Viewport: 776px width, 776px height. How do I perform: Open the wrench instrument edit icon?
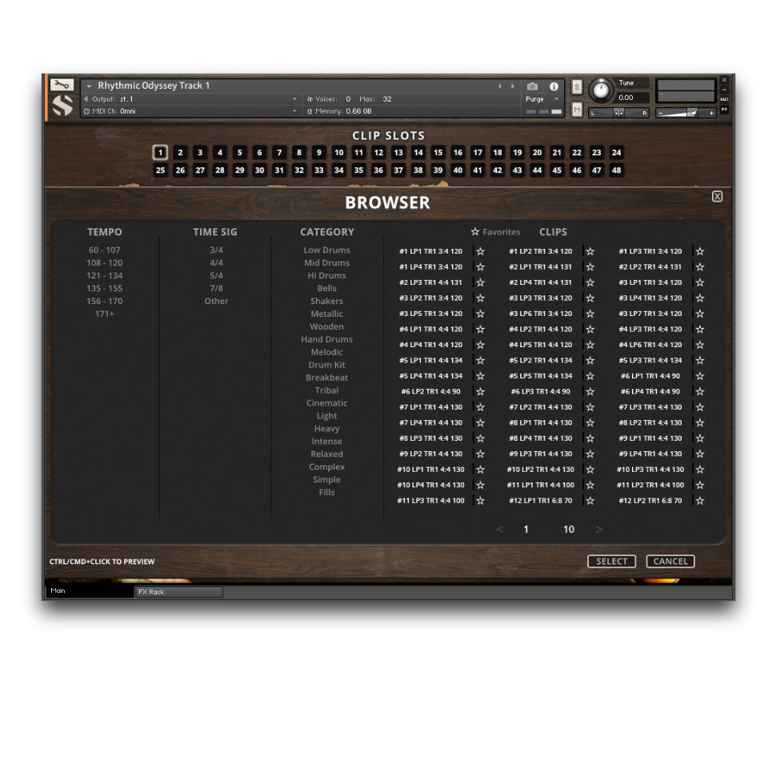(61, 85)
